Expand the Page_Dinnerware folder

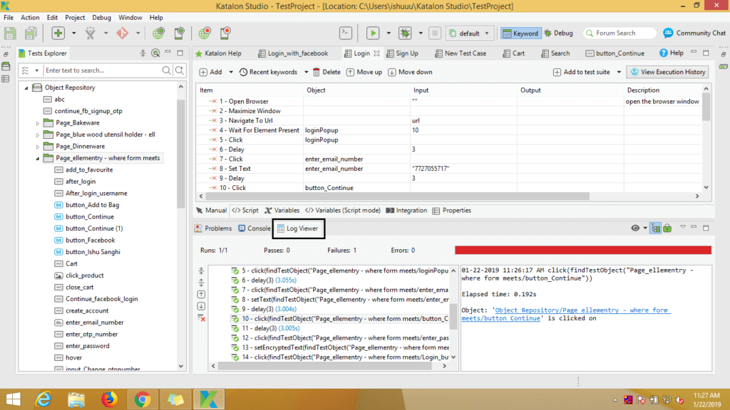pyautogui.click(x=38, y=147)
